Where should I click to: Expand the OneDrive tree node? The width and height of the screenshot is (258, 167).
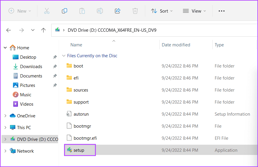5,116
